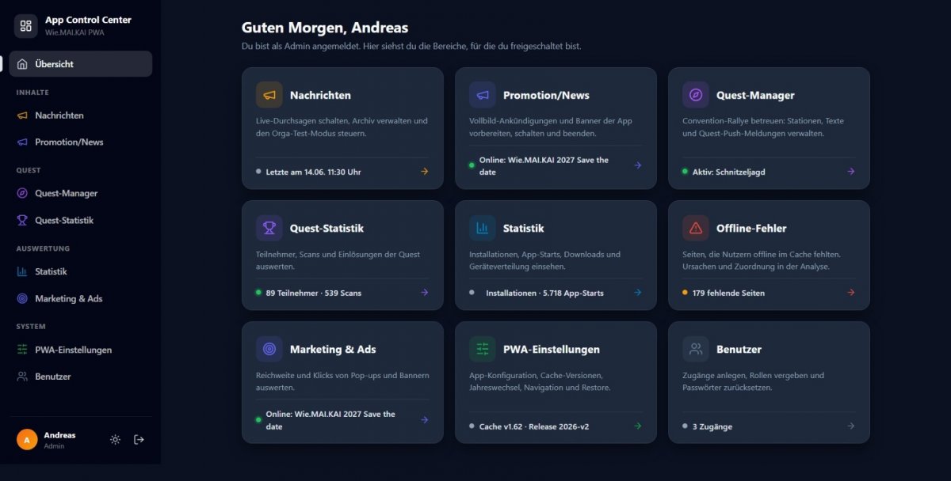Click the Benutzer card people icon
Viewport: 951px width, 481px height.
pos(696,349)
